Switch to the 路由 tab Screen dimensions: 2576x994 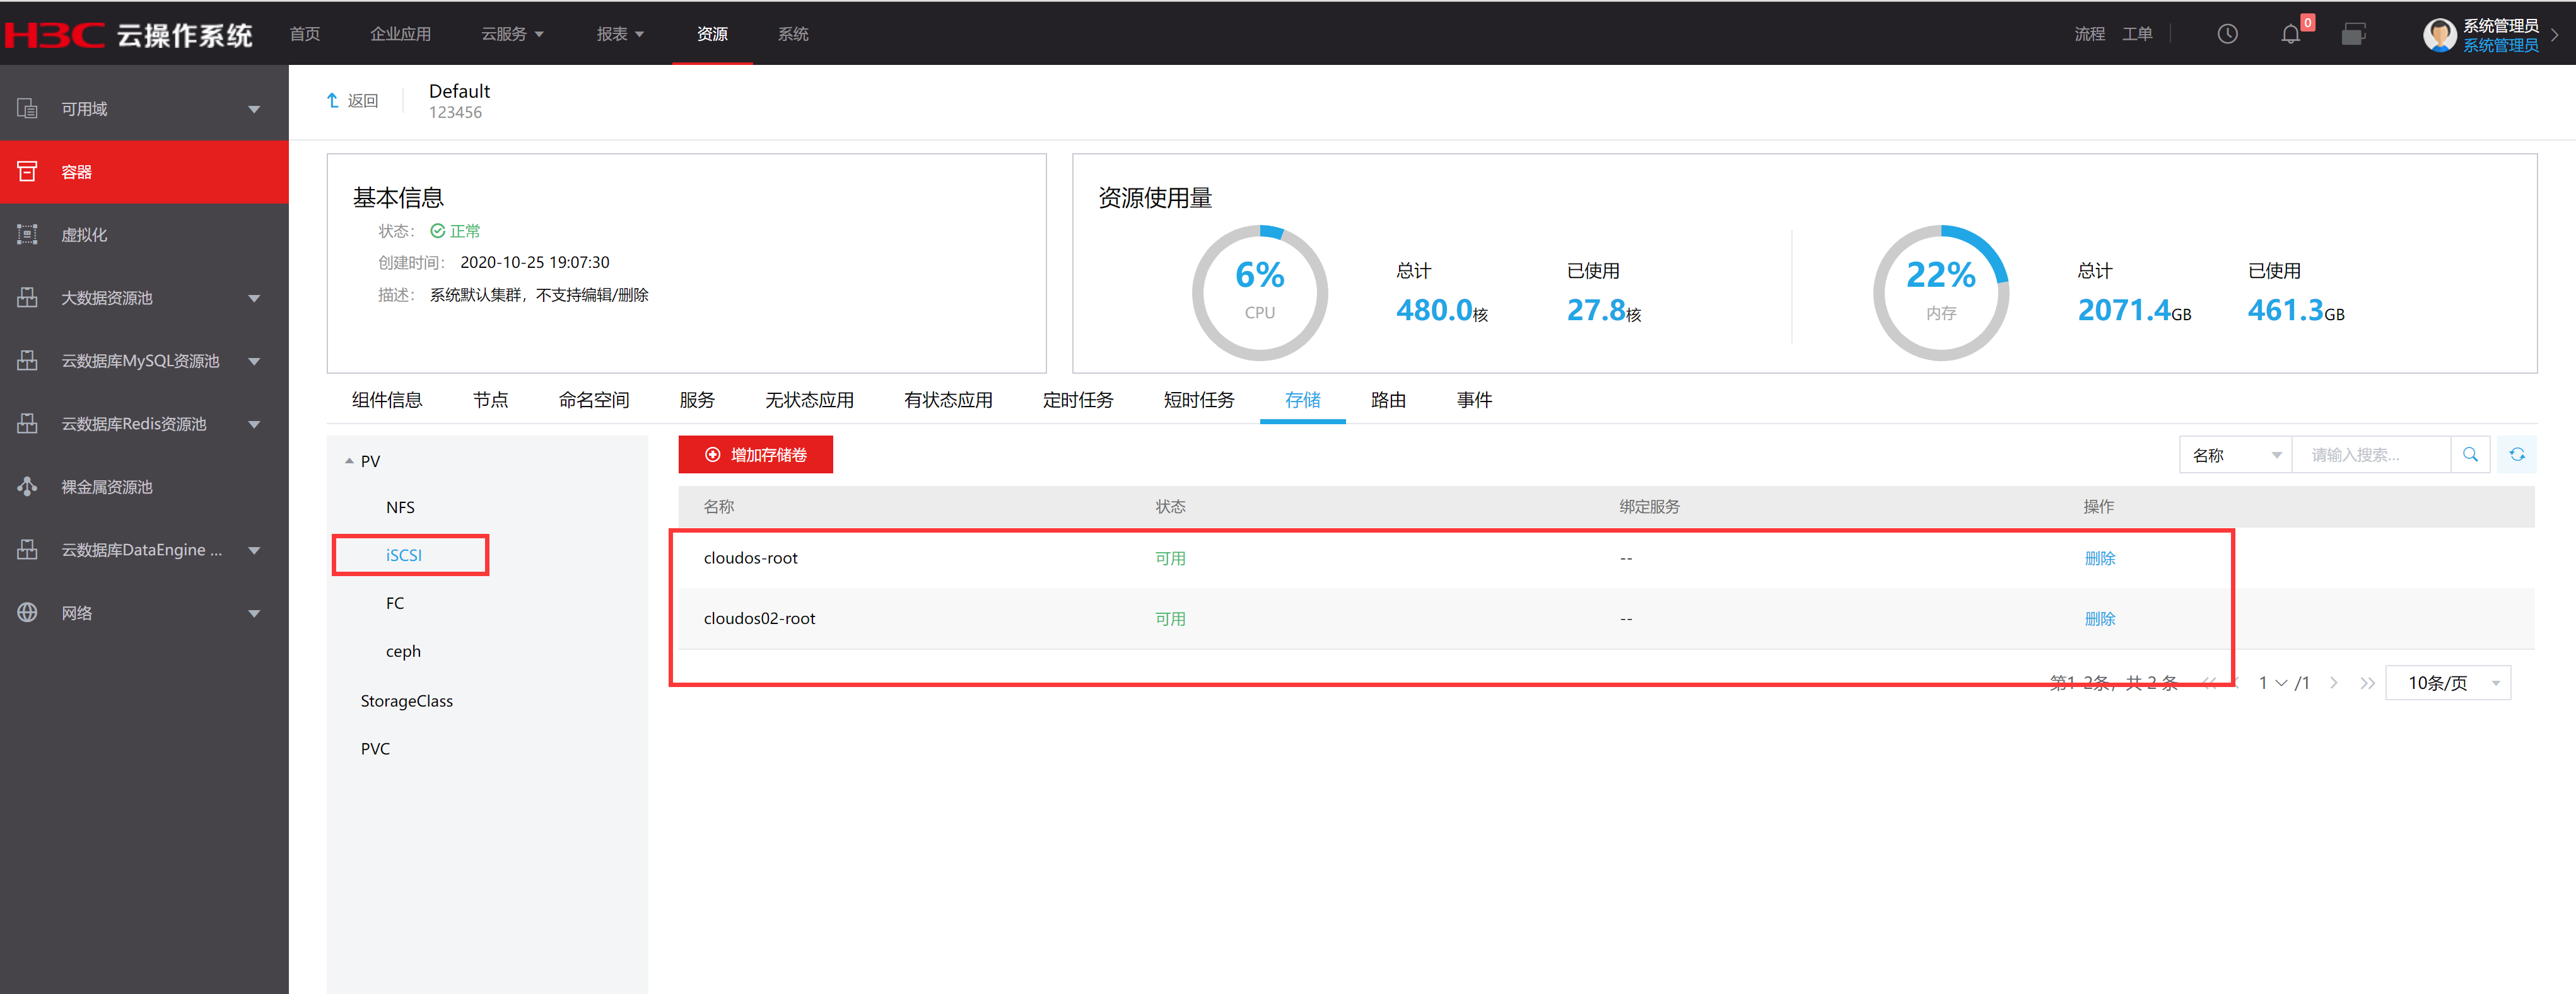[1387, 401]
